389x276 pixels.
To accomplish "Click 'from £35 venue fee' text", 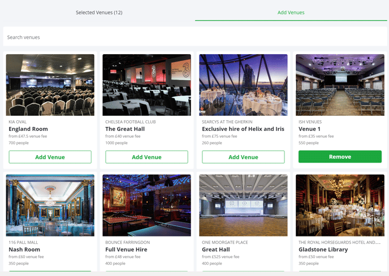I will point(316,136).
